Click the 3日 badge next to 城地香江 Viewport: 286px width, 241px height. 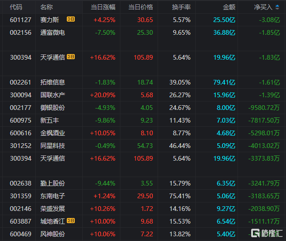(71, 221)
